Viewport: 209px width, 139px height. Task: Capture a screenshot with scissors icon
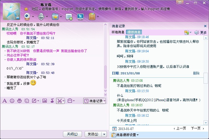(x=60, y=101)
